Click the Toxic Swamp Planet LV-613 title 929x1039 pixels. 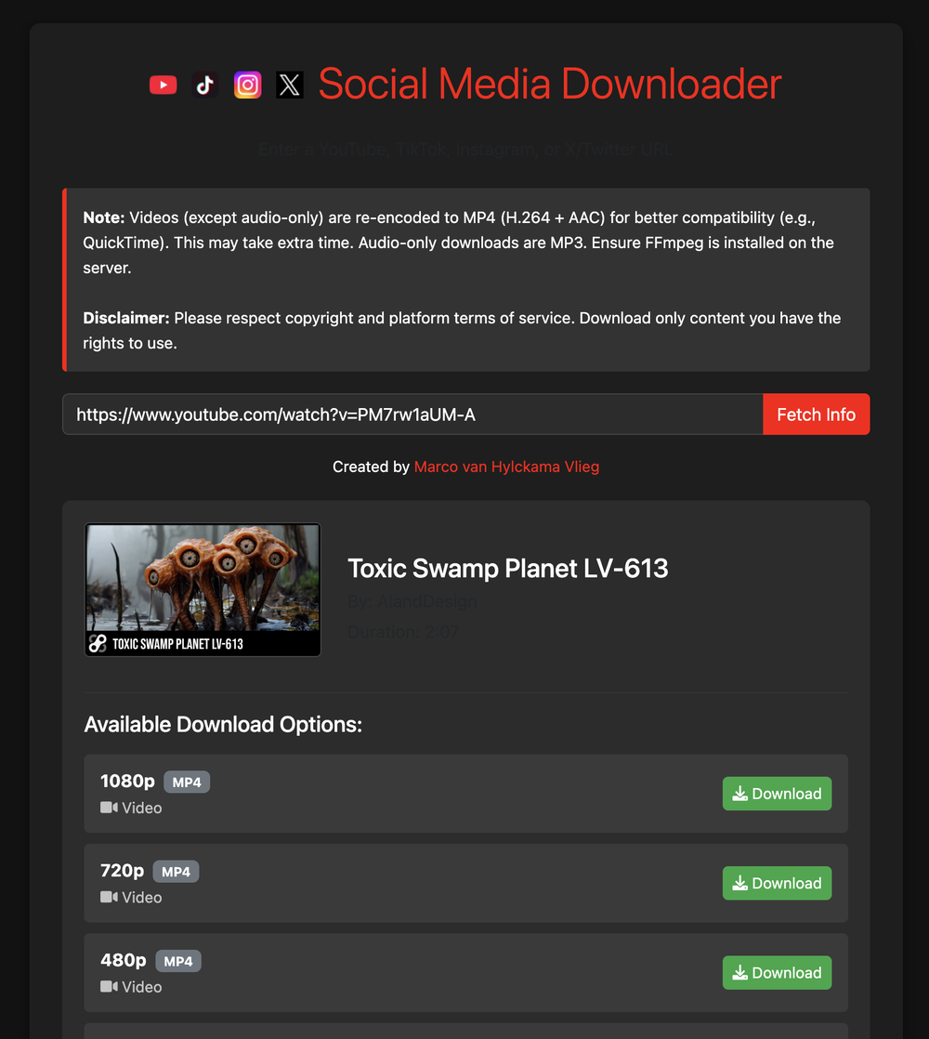tap(507, 568)
